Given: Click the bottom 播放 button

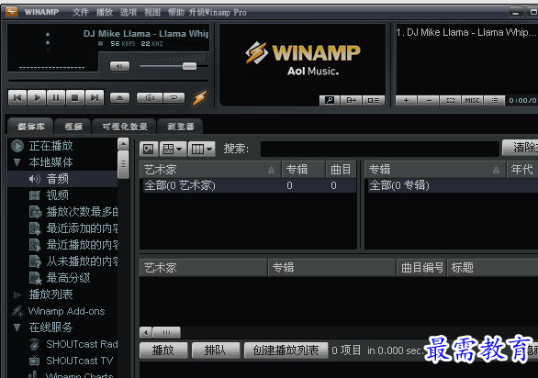Looking at the screenshot, I should pyautogui.click(x=163, y=350).
